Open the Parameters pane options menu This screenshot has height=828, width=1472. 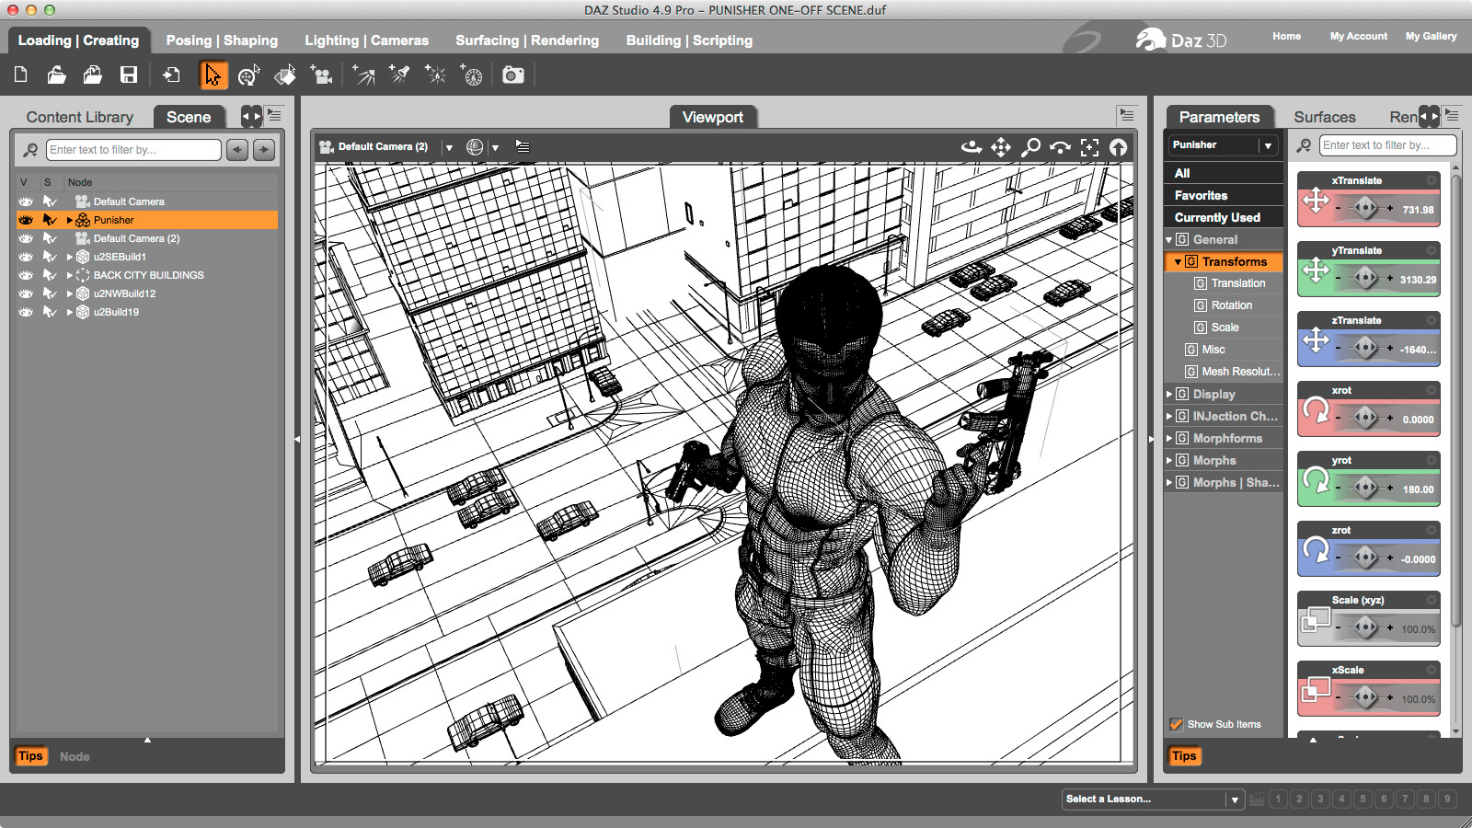(1452, 115)
